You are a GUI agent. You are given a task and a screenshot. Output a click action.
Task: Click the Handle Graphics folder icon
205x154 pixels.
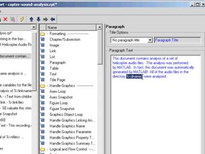coord(42,86)
